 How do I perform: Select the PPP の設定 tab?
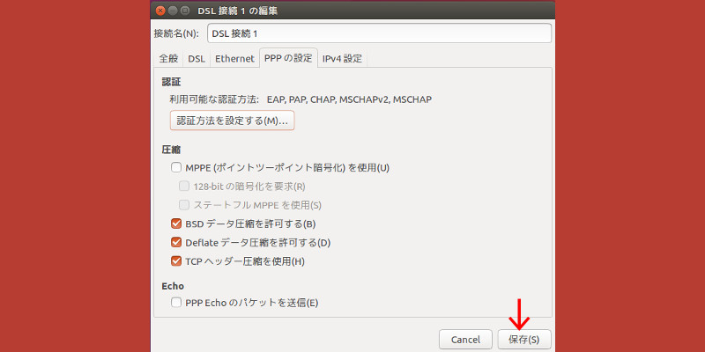[288, 58]
